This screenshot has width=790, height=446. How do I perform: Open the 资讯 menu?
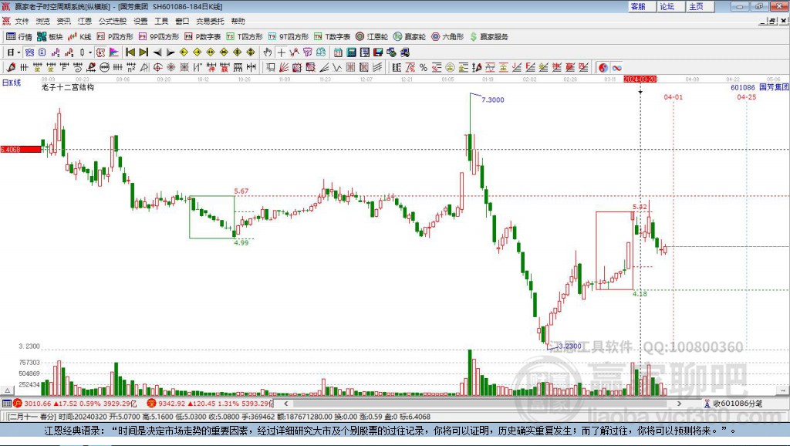coord(63,21)
